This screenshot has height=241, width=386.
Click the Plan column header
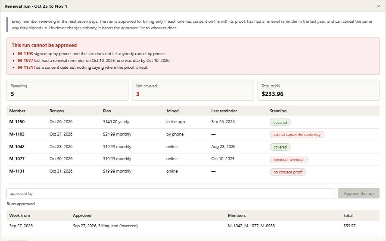tap(107, 111)
